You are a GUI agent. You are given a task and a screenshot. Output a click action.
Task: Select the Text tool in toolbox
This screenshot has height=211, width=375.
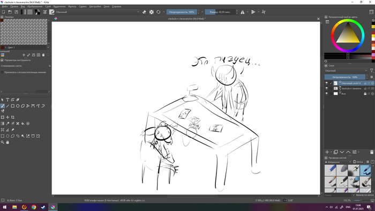click(x=7, y=100)
